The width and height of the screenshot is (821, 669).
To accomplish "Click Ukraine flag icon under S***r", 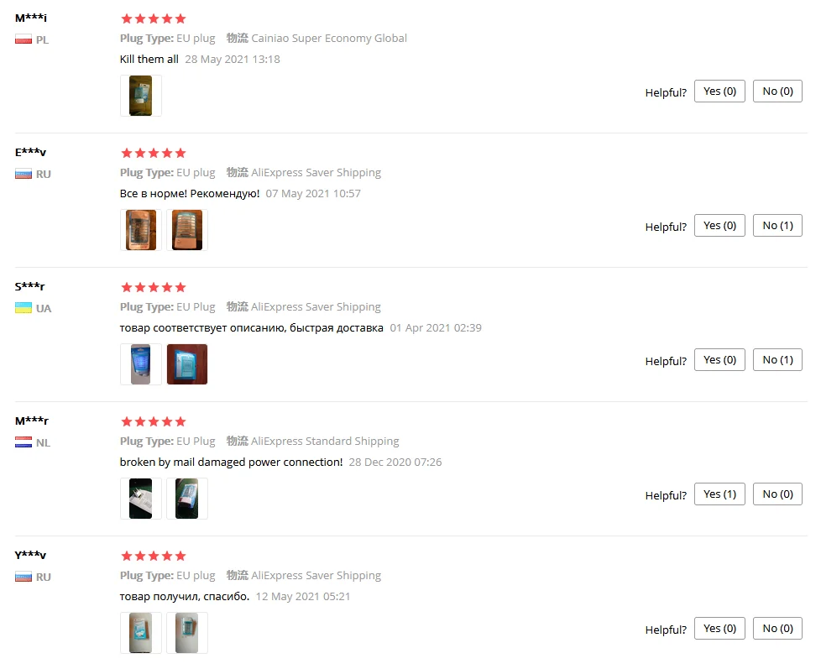I will point(24,308).
